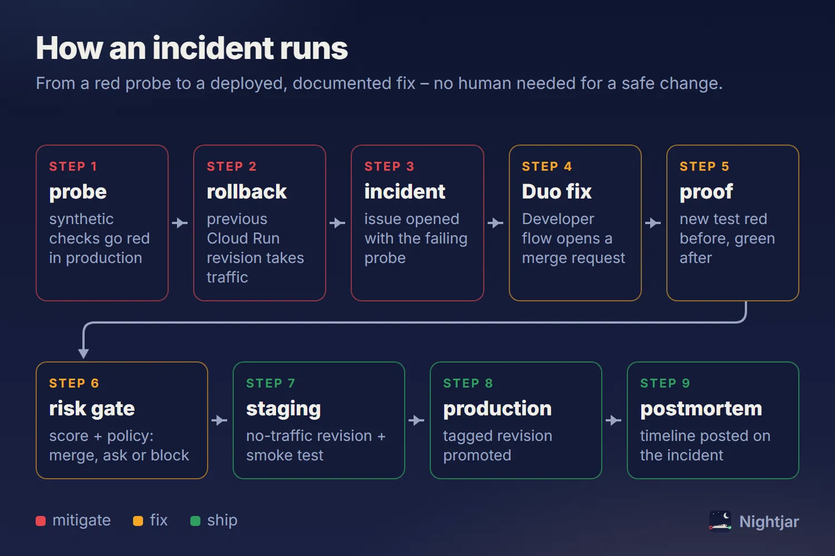
Task: Select the "STEP 7" label
Action: click(x=271, y=383)
